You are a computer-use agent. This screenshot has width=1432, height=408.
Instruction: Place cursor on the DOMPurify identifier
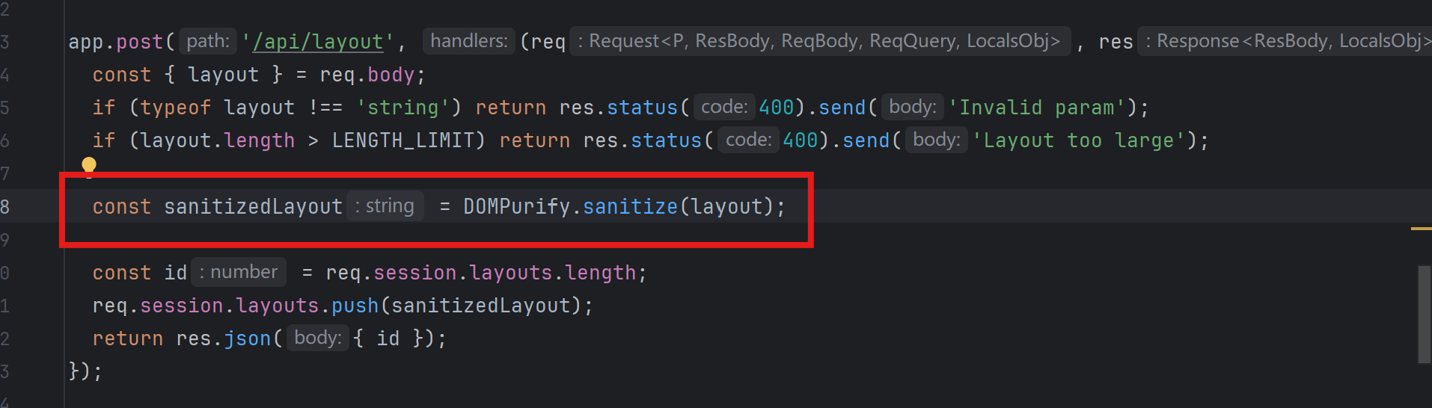click(x=516, y=207)
